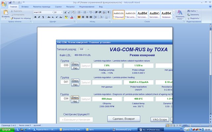Screen dimensions: 212x132
Task: Click the paragraph shading paint bucket button
Action: (101, 17)
